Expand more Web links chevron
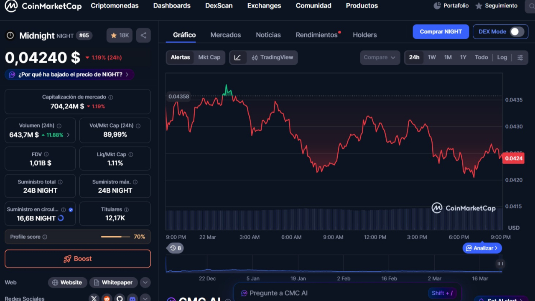Viewport: 535px width, 301px height. coord(145,283)
